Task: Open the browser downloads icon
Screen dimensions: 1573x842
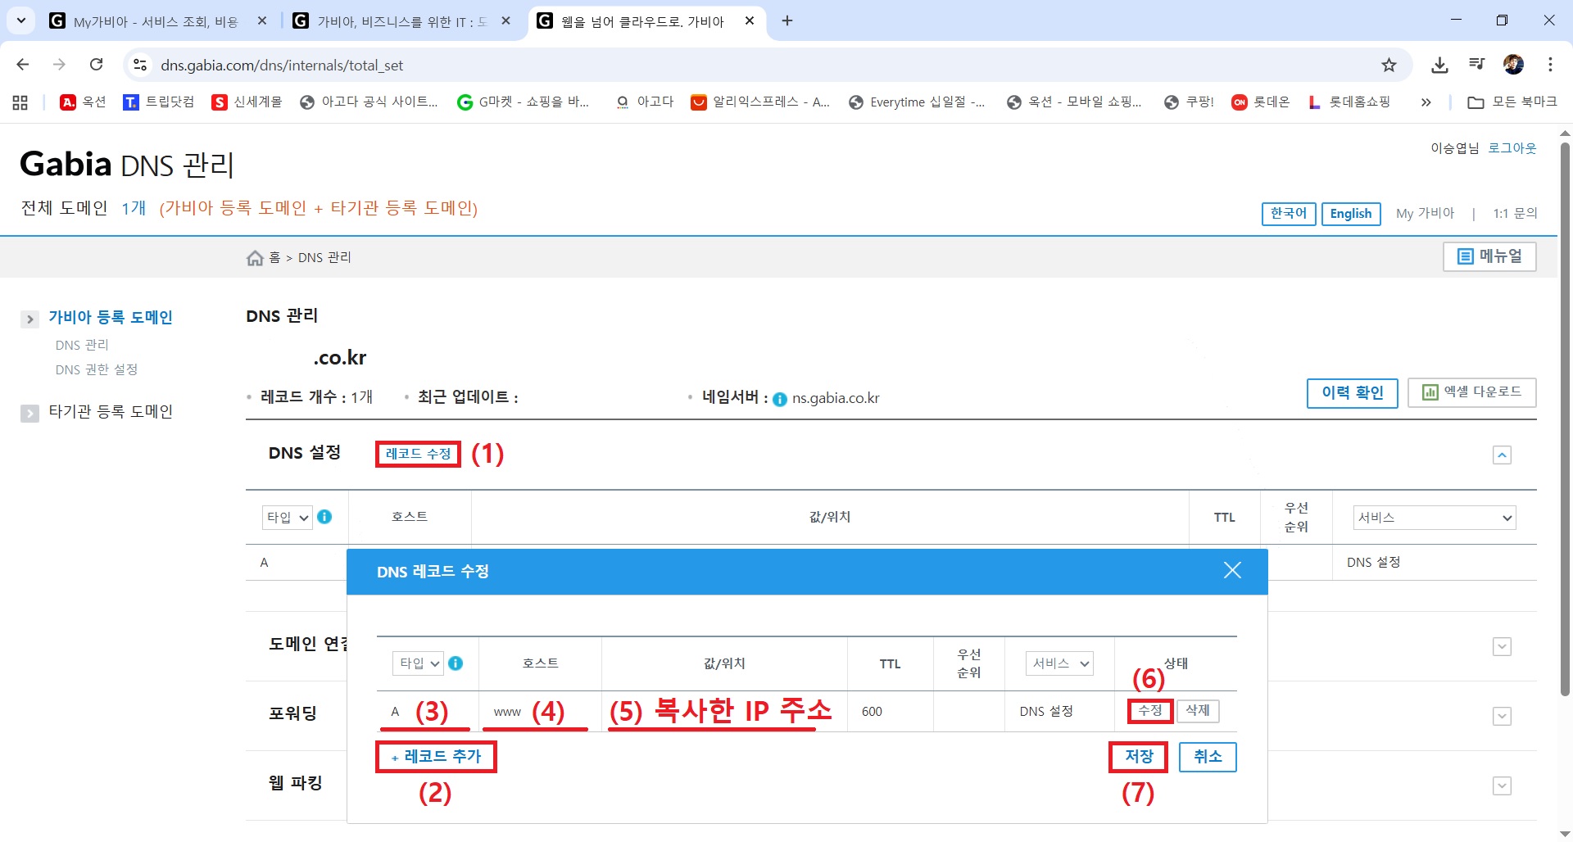Action: click(x=1439, y=65)
